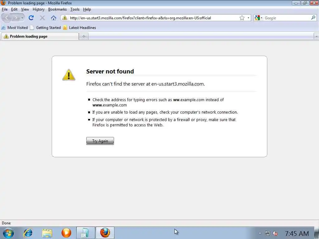This screenshot has height=239, width=319.
Task: Open the Getting Started bookmark
Action: point(45,28)
